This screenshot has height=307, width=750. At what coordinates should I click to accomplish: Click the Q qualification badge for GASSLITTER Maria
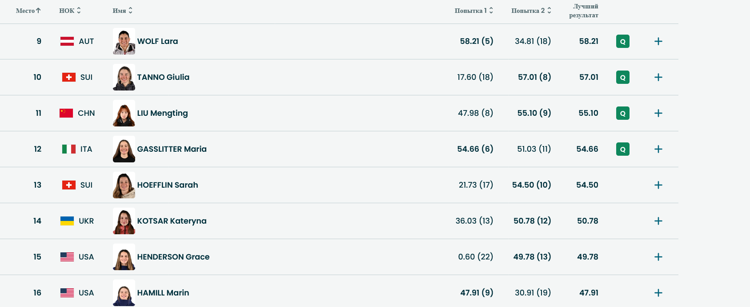pyautogui.click(x=622, y=149)
